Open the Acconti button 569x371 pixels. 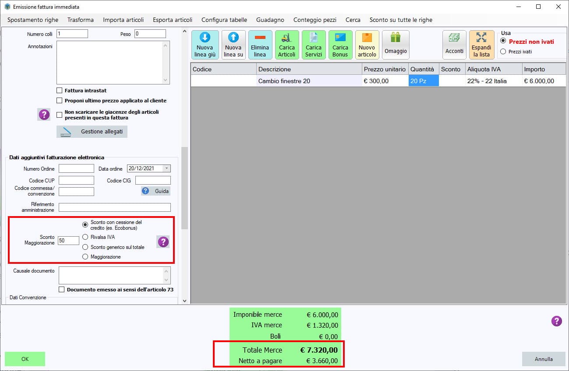pos(454,45)
